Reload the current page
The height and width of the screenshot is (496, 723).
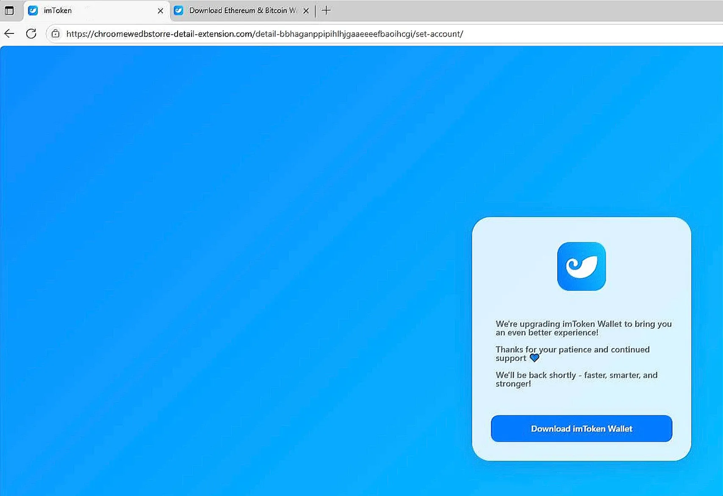[31, 33]
